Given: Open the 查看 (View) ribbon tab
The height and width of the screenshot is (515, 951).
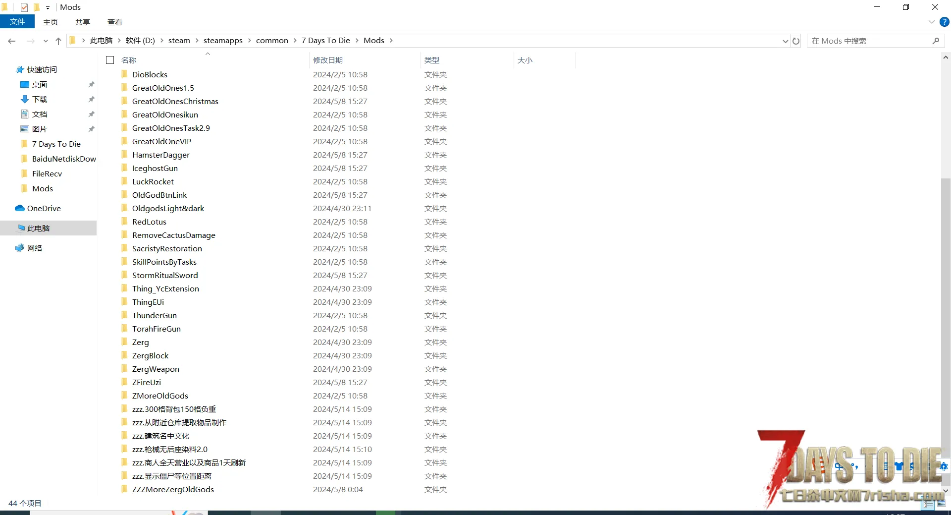Looking at the screenshot, I should click(114, 22).
